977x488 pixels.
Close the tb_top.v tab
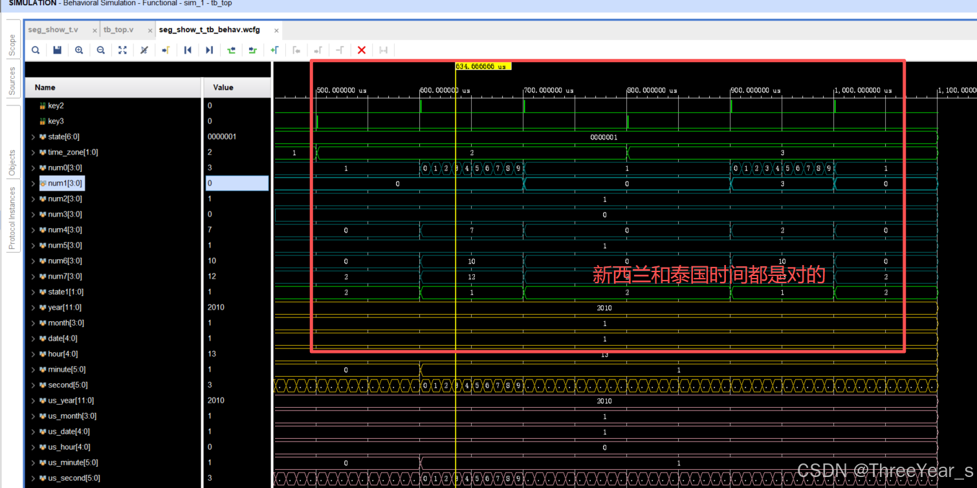pos(150,30)
